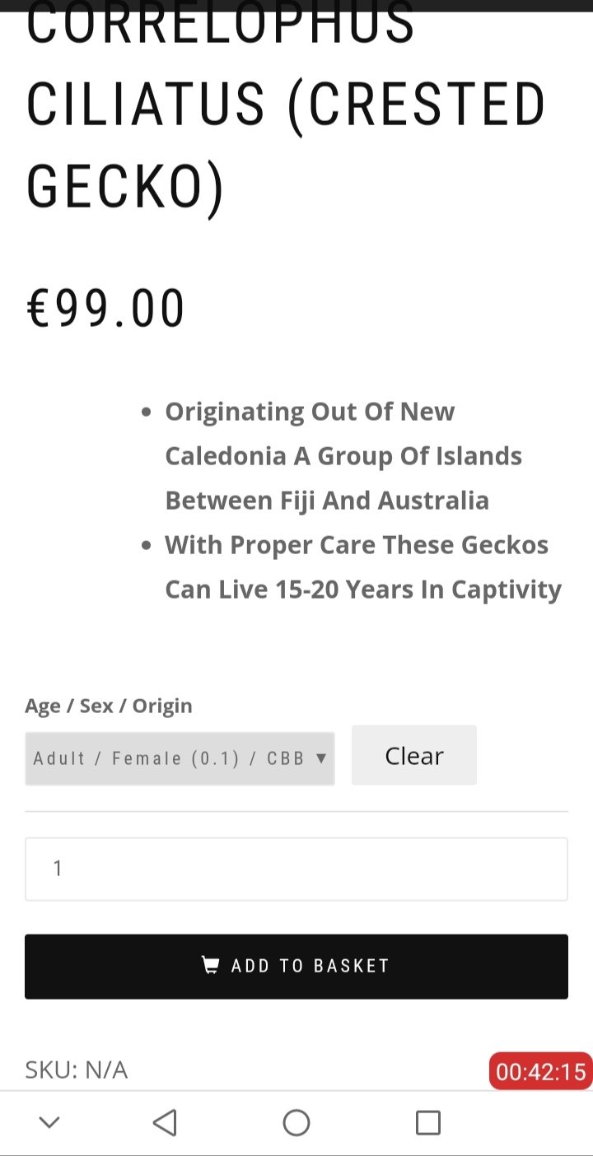Tap the down chevron in navigation bar
The image size is (593, 1156).
49,1122
